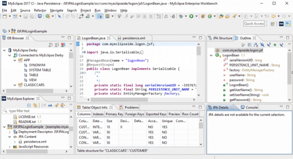Open the Refactor menu
This screenshot has height=159, width=293.
40,10
